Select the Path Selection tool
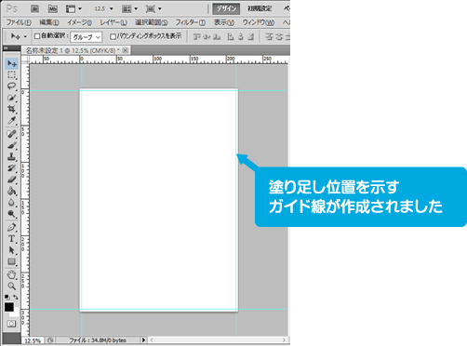Viewport: 467px width, 346px height. pos(12,250)
